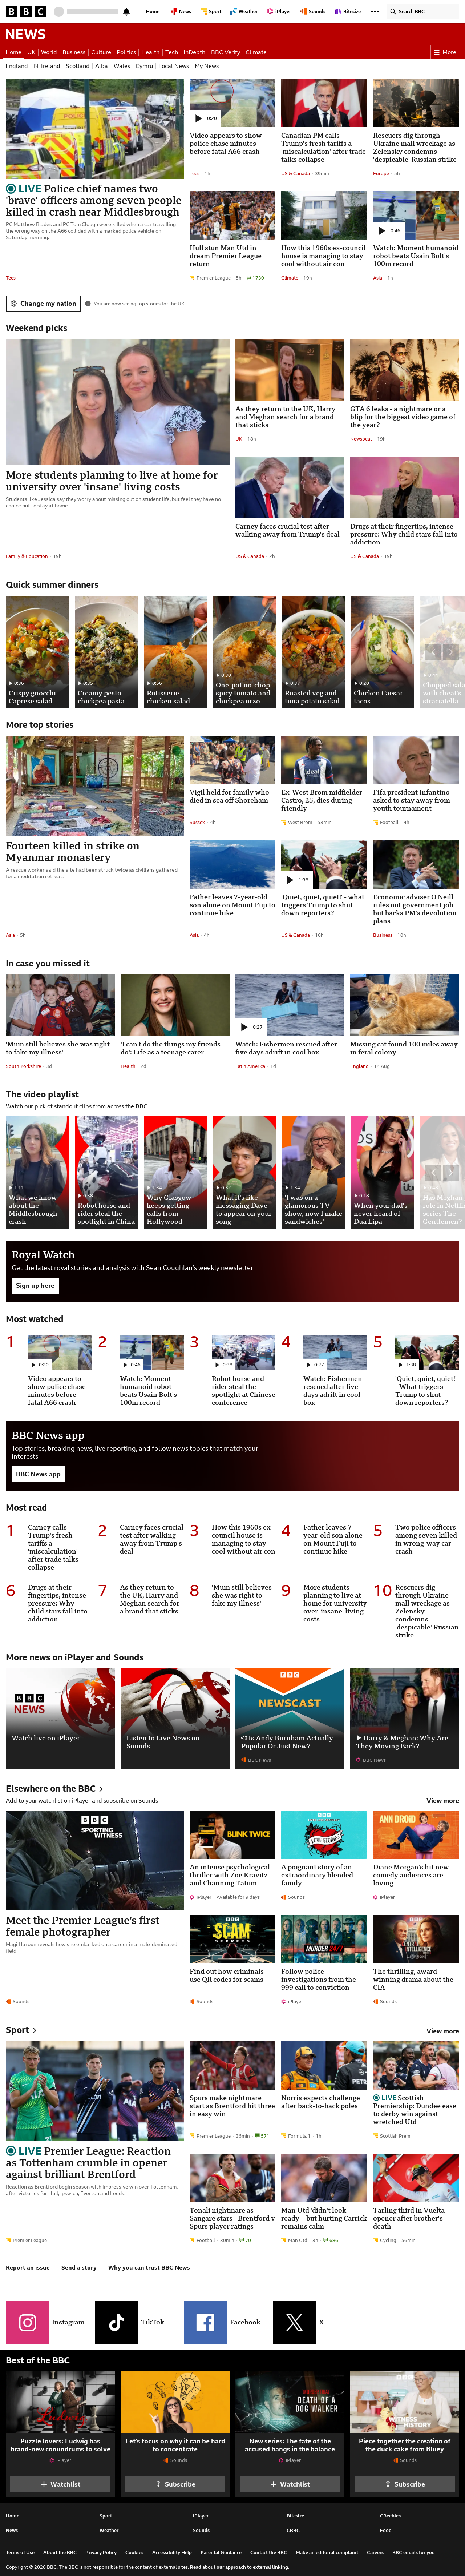Open the Privacy Policy footer link
Viewport: 465px width, 2576px height.
click(101, 2552)
